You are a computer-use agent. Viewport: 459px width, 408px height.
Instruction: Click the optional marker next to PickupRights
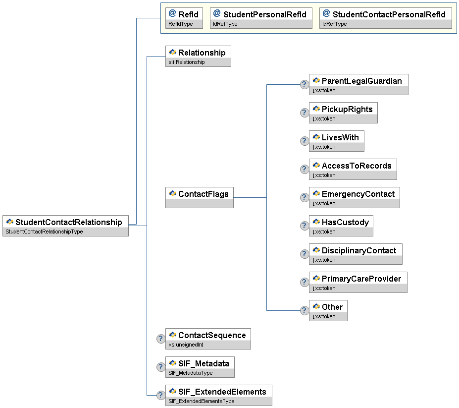click(x=305, y=113)
